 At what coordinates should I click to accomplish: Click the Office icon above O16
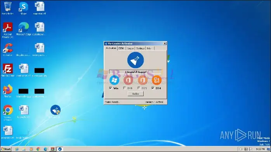pyautogui.click(x=128, y=80)
